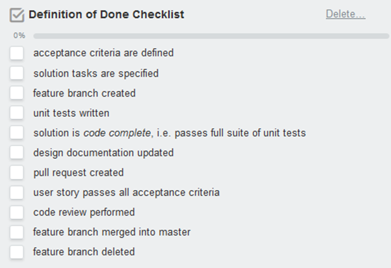Check off 'unit tests written'

tap(17, 113)
